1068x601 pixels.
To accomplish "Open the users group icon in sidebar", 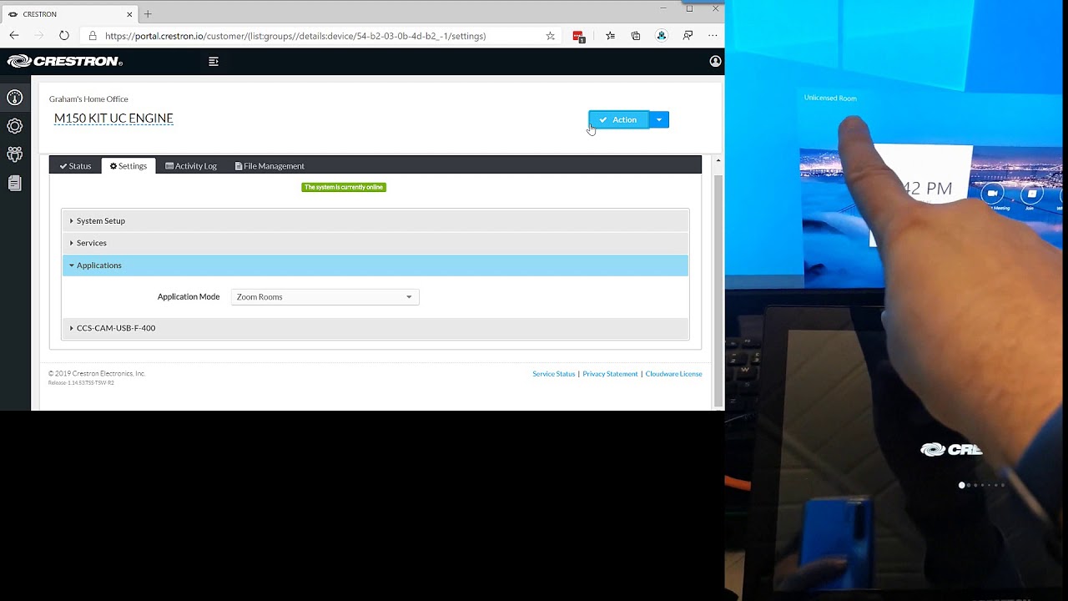I will pyautogui.click(x=15, y=154).
